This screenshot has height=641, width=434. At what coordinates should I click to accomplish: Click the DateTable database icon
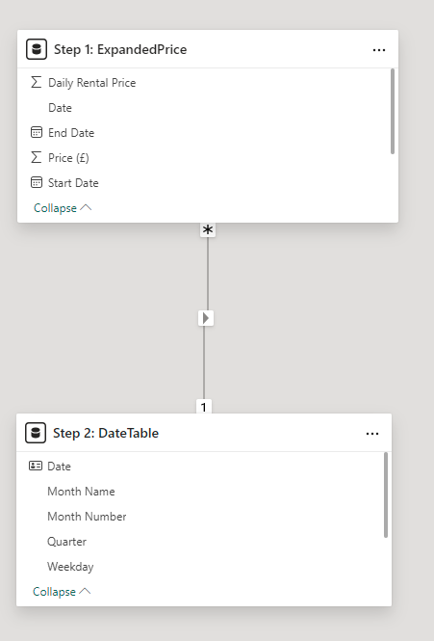coord(36,433)
